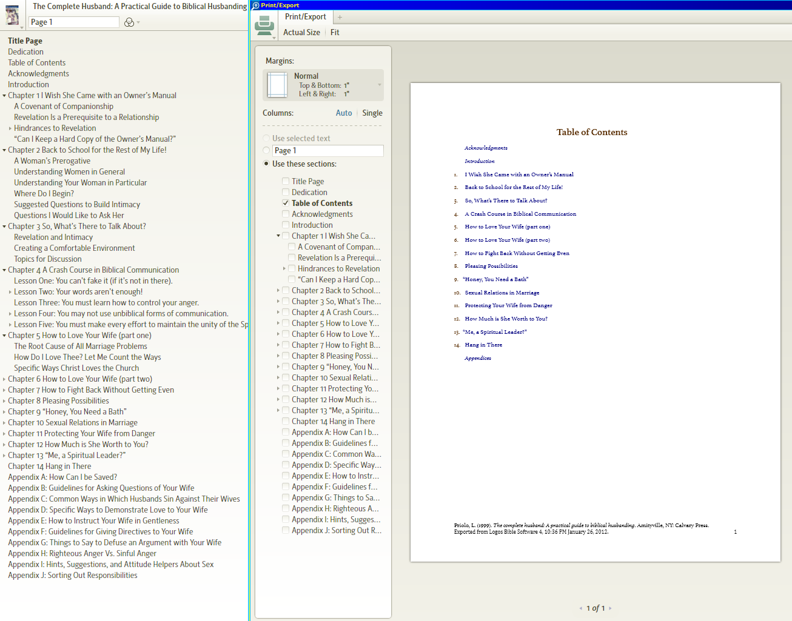
Task: Select A Woman's Prerogative in contents
Action: click(52, 161)
